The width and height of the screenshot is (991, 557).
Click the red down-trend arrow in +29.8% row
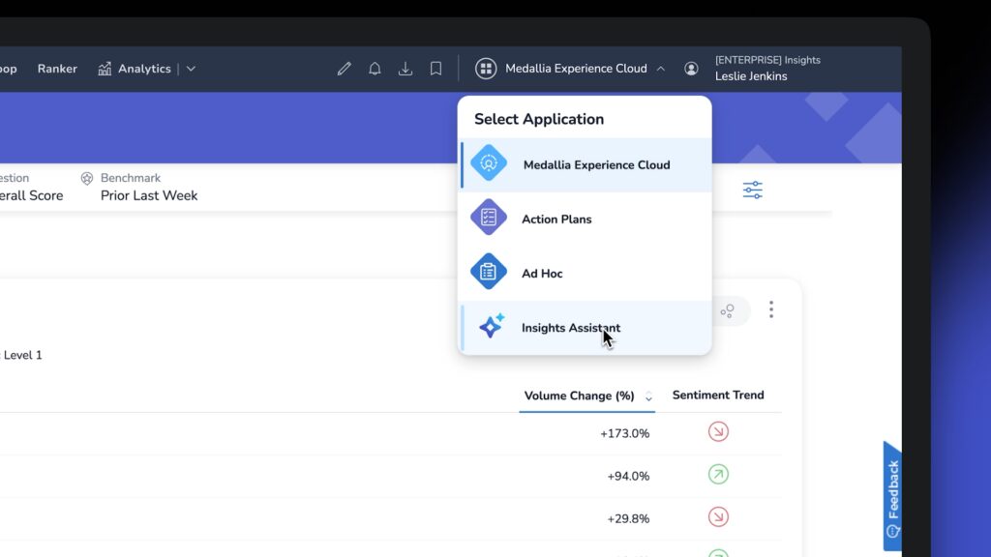(x=719, y=517)
